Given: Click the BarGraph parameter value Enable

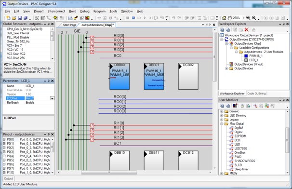Looking at the screenshot, I should tap(30, 103).
